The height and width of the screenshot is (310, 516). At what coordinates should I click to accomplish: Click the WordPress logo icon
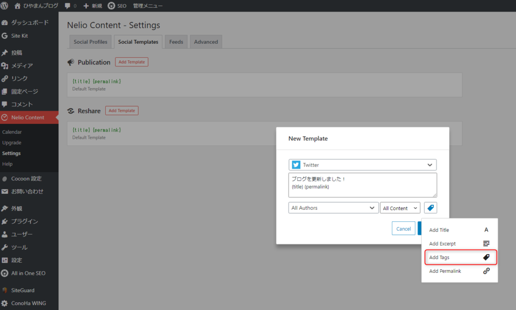[5, 6]
